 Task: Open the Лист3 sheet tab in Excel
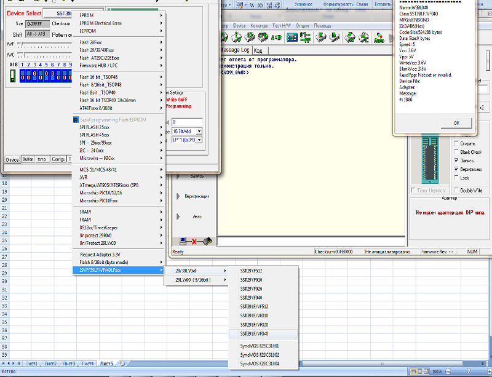click(69, 364)
